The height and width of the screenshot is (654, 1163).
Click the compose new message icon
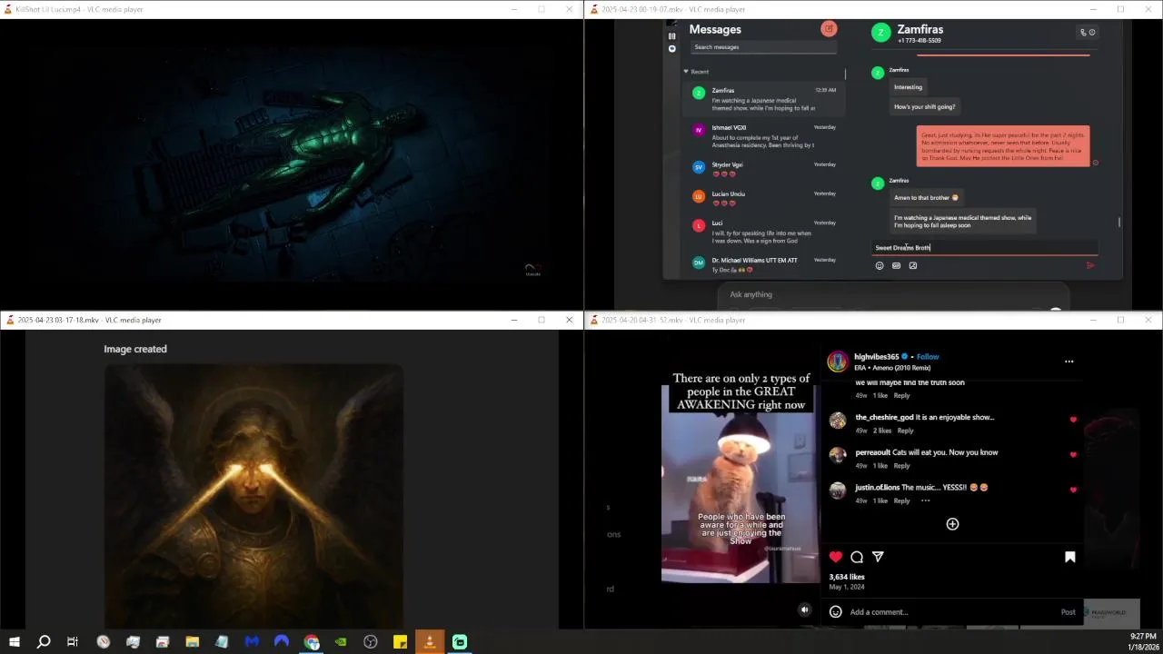[829, 29]
